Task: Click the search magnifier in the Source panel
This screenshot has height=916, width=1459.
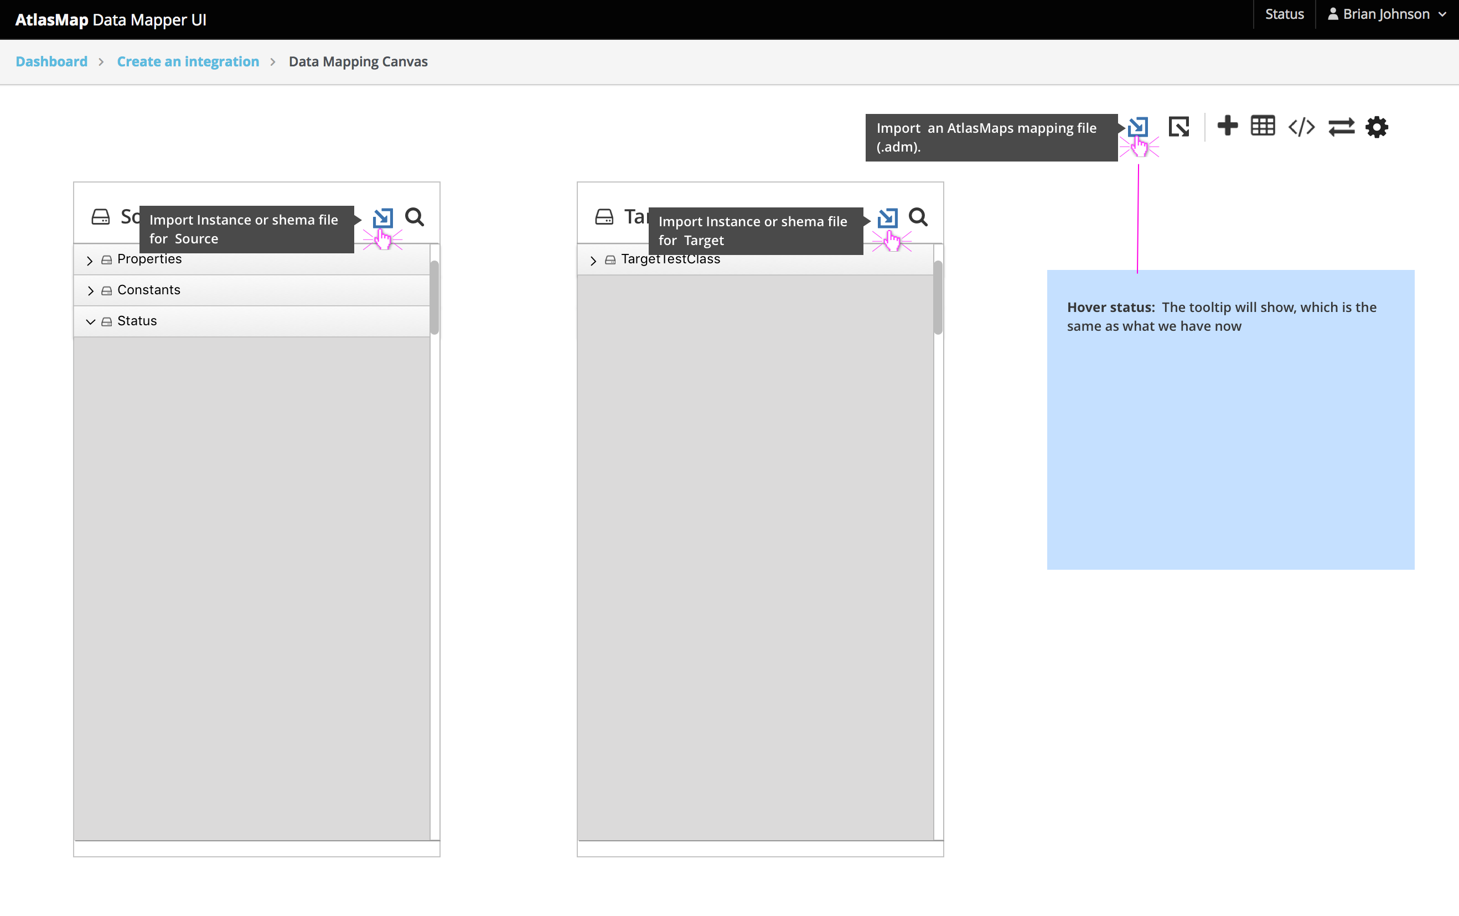Action: tap(415, 217)
